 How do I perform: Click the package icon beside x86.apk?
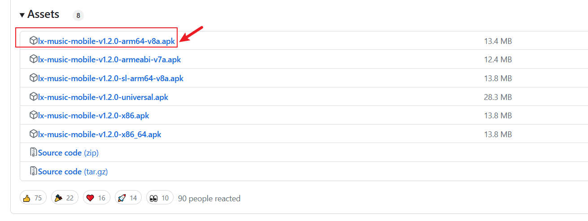34,115
